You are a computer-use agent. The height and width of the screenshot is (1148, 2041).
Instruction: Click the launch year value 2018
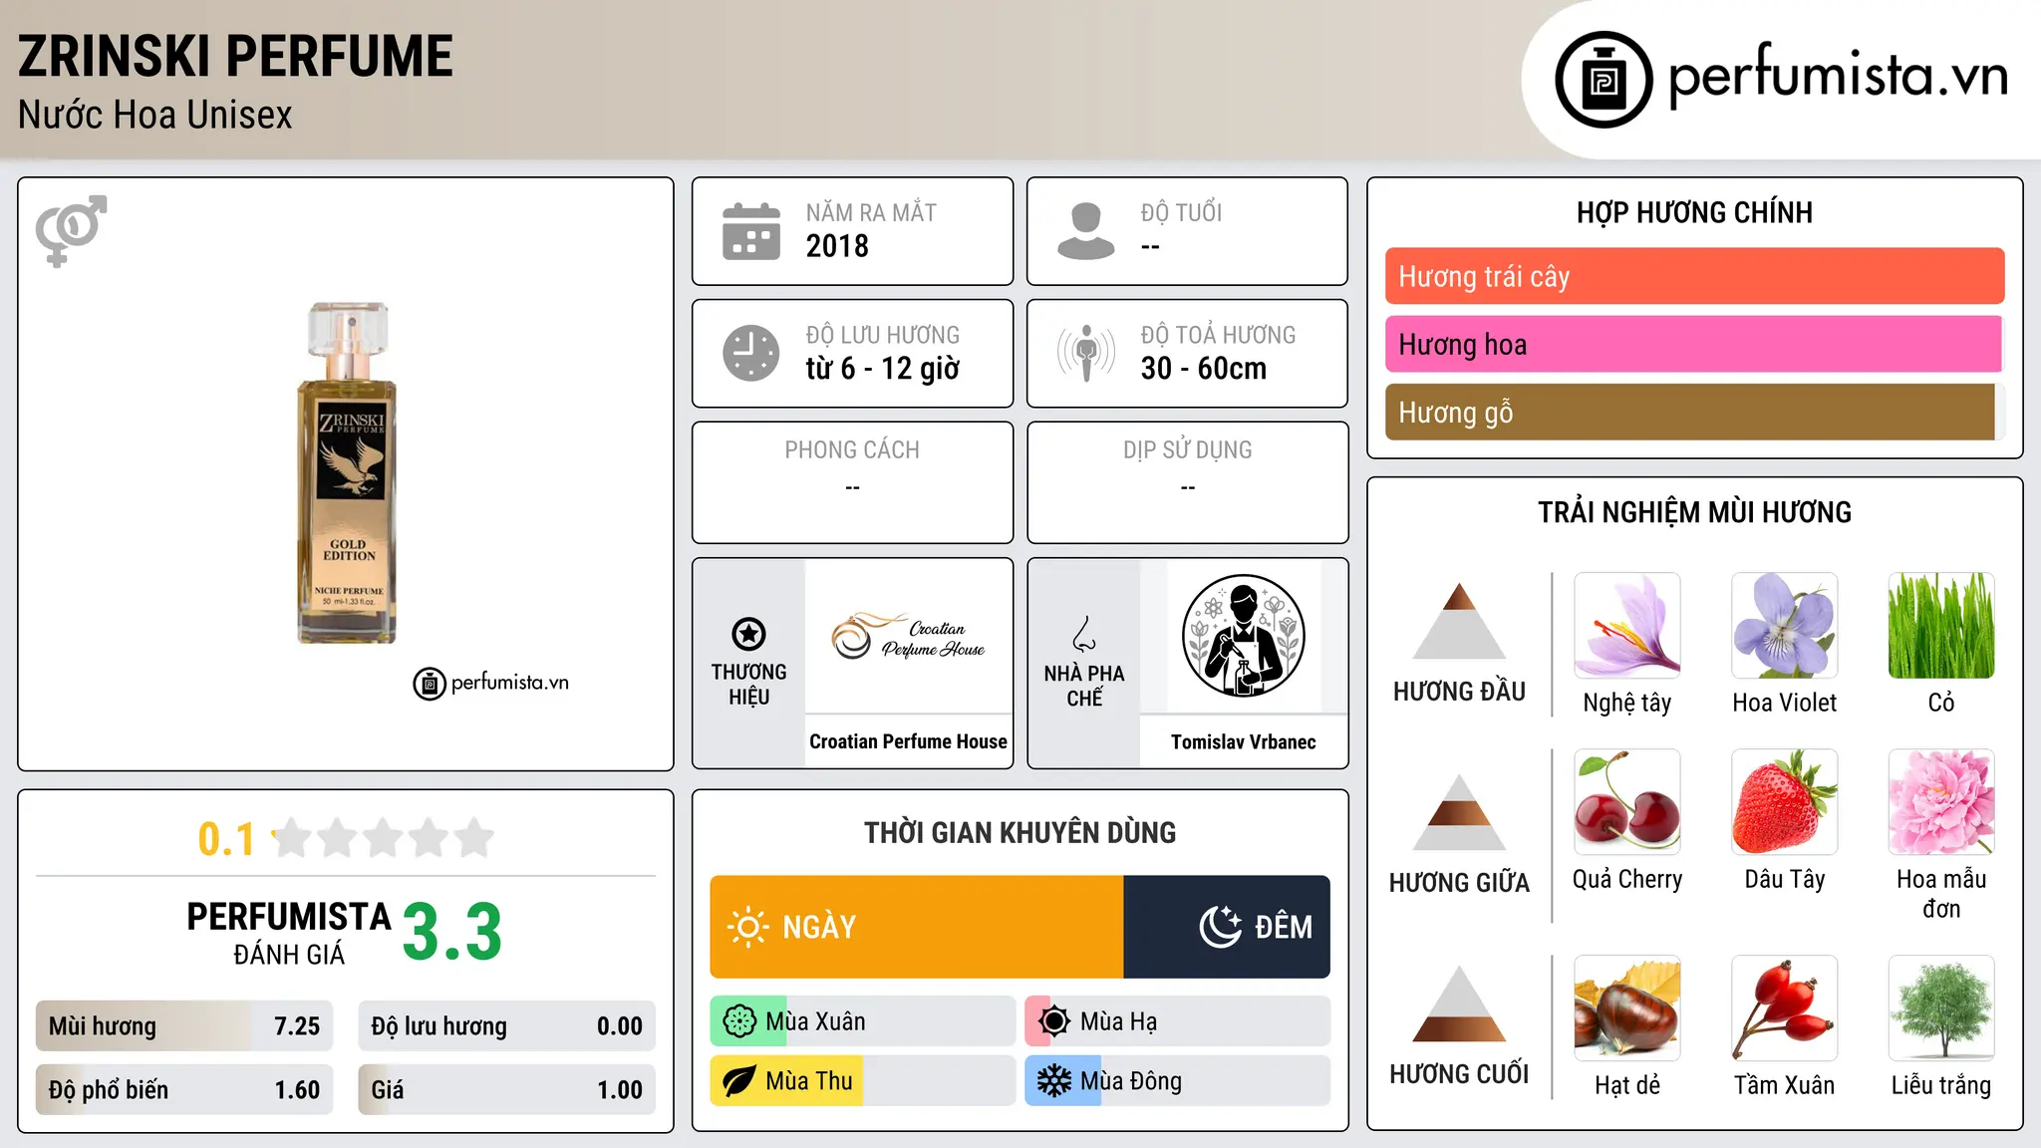tap(837, 246)
